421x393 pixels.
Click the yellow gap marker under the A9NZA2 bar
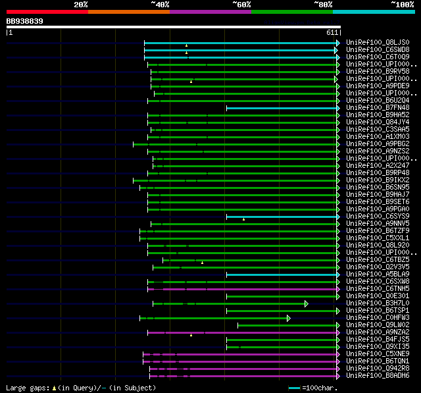pyautogui.click(x=191, y=335)
